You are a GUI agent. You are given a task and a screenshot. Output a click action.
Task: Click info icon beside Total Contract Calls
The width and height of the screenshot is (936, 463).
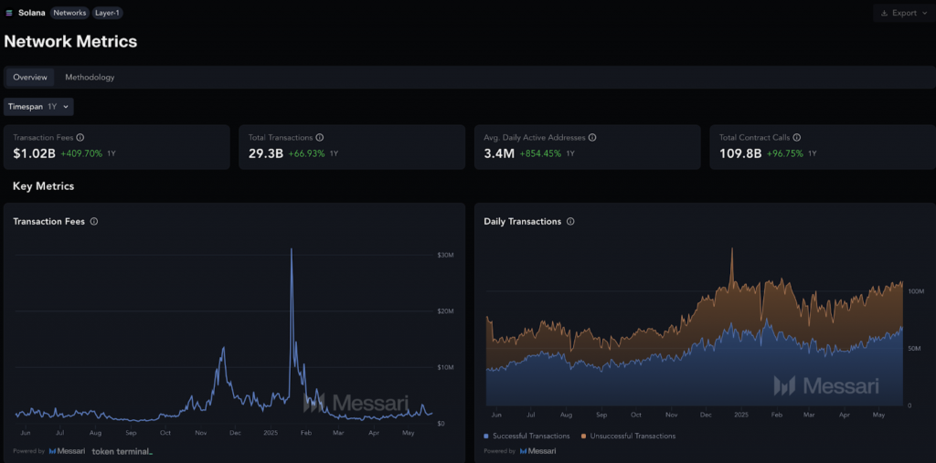(x=797, y=137)
